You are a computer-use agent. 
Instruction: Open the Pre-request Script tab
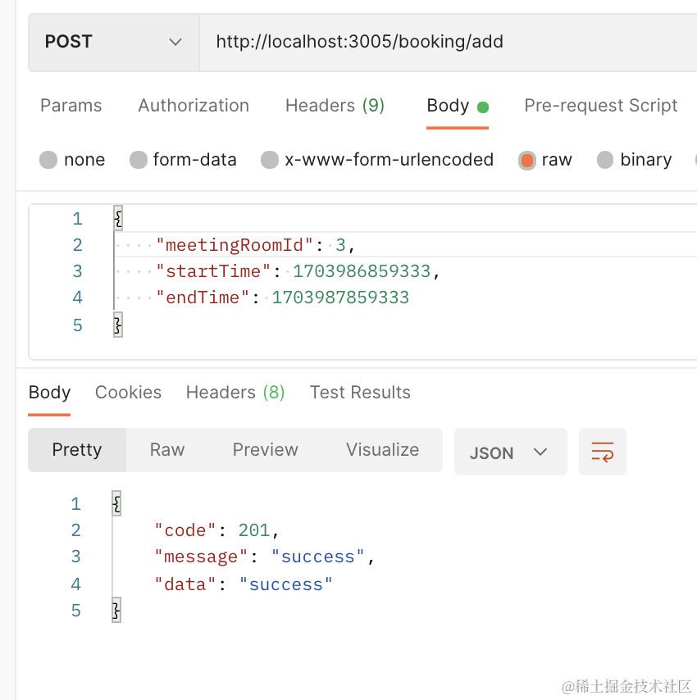[600, 106]
